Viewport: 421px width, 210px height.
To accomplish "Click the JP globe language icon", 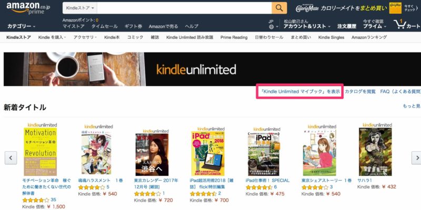I will tap(272, 27).
